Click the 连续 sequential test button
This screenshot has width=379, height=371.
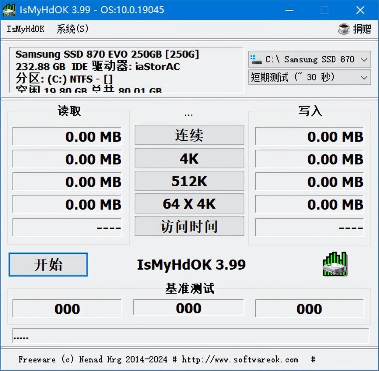click(x=189, y=135)
